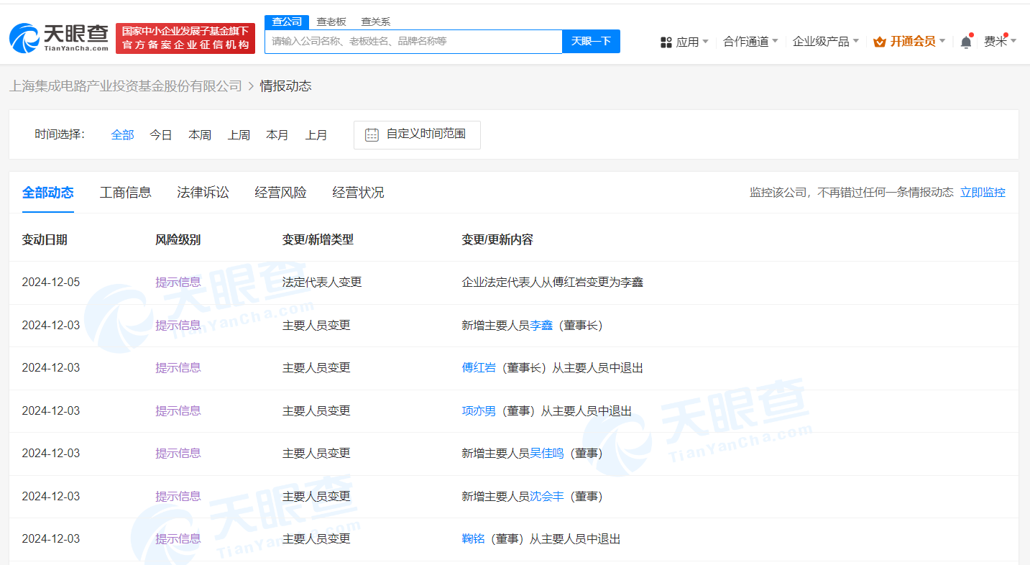
Task: Click the 自定义时间范围 button
Action: point(417,134)
